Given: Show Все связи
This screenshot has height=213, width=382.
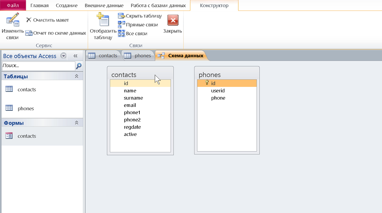Looking at the screenshot, I should tap(133, 34).
